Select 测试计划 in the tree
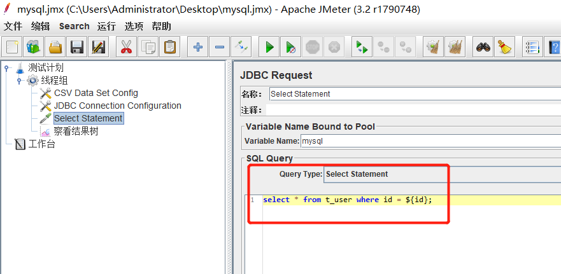This screenshot has width=561, height=274. point(46,67)
